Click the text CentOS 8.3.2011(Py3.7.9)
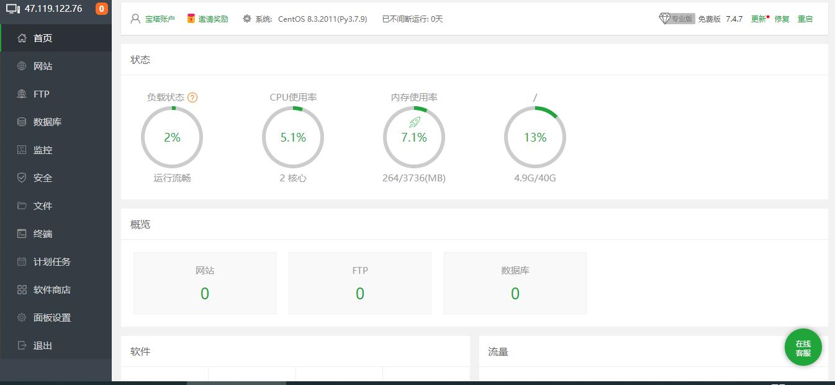The height and width of the screenshot is (385, 835). click(x=322, y=19)
